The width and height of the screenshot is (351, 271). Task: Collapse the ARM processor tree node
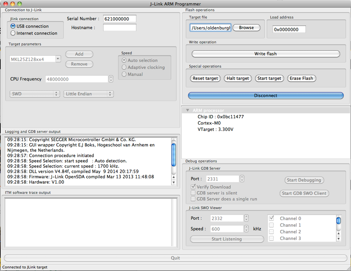coord(188,110)
